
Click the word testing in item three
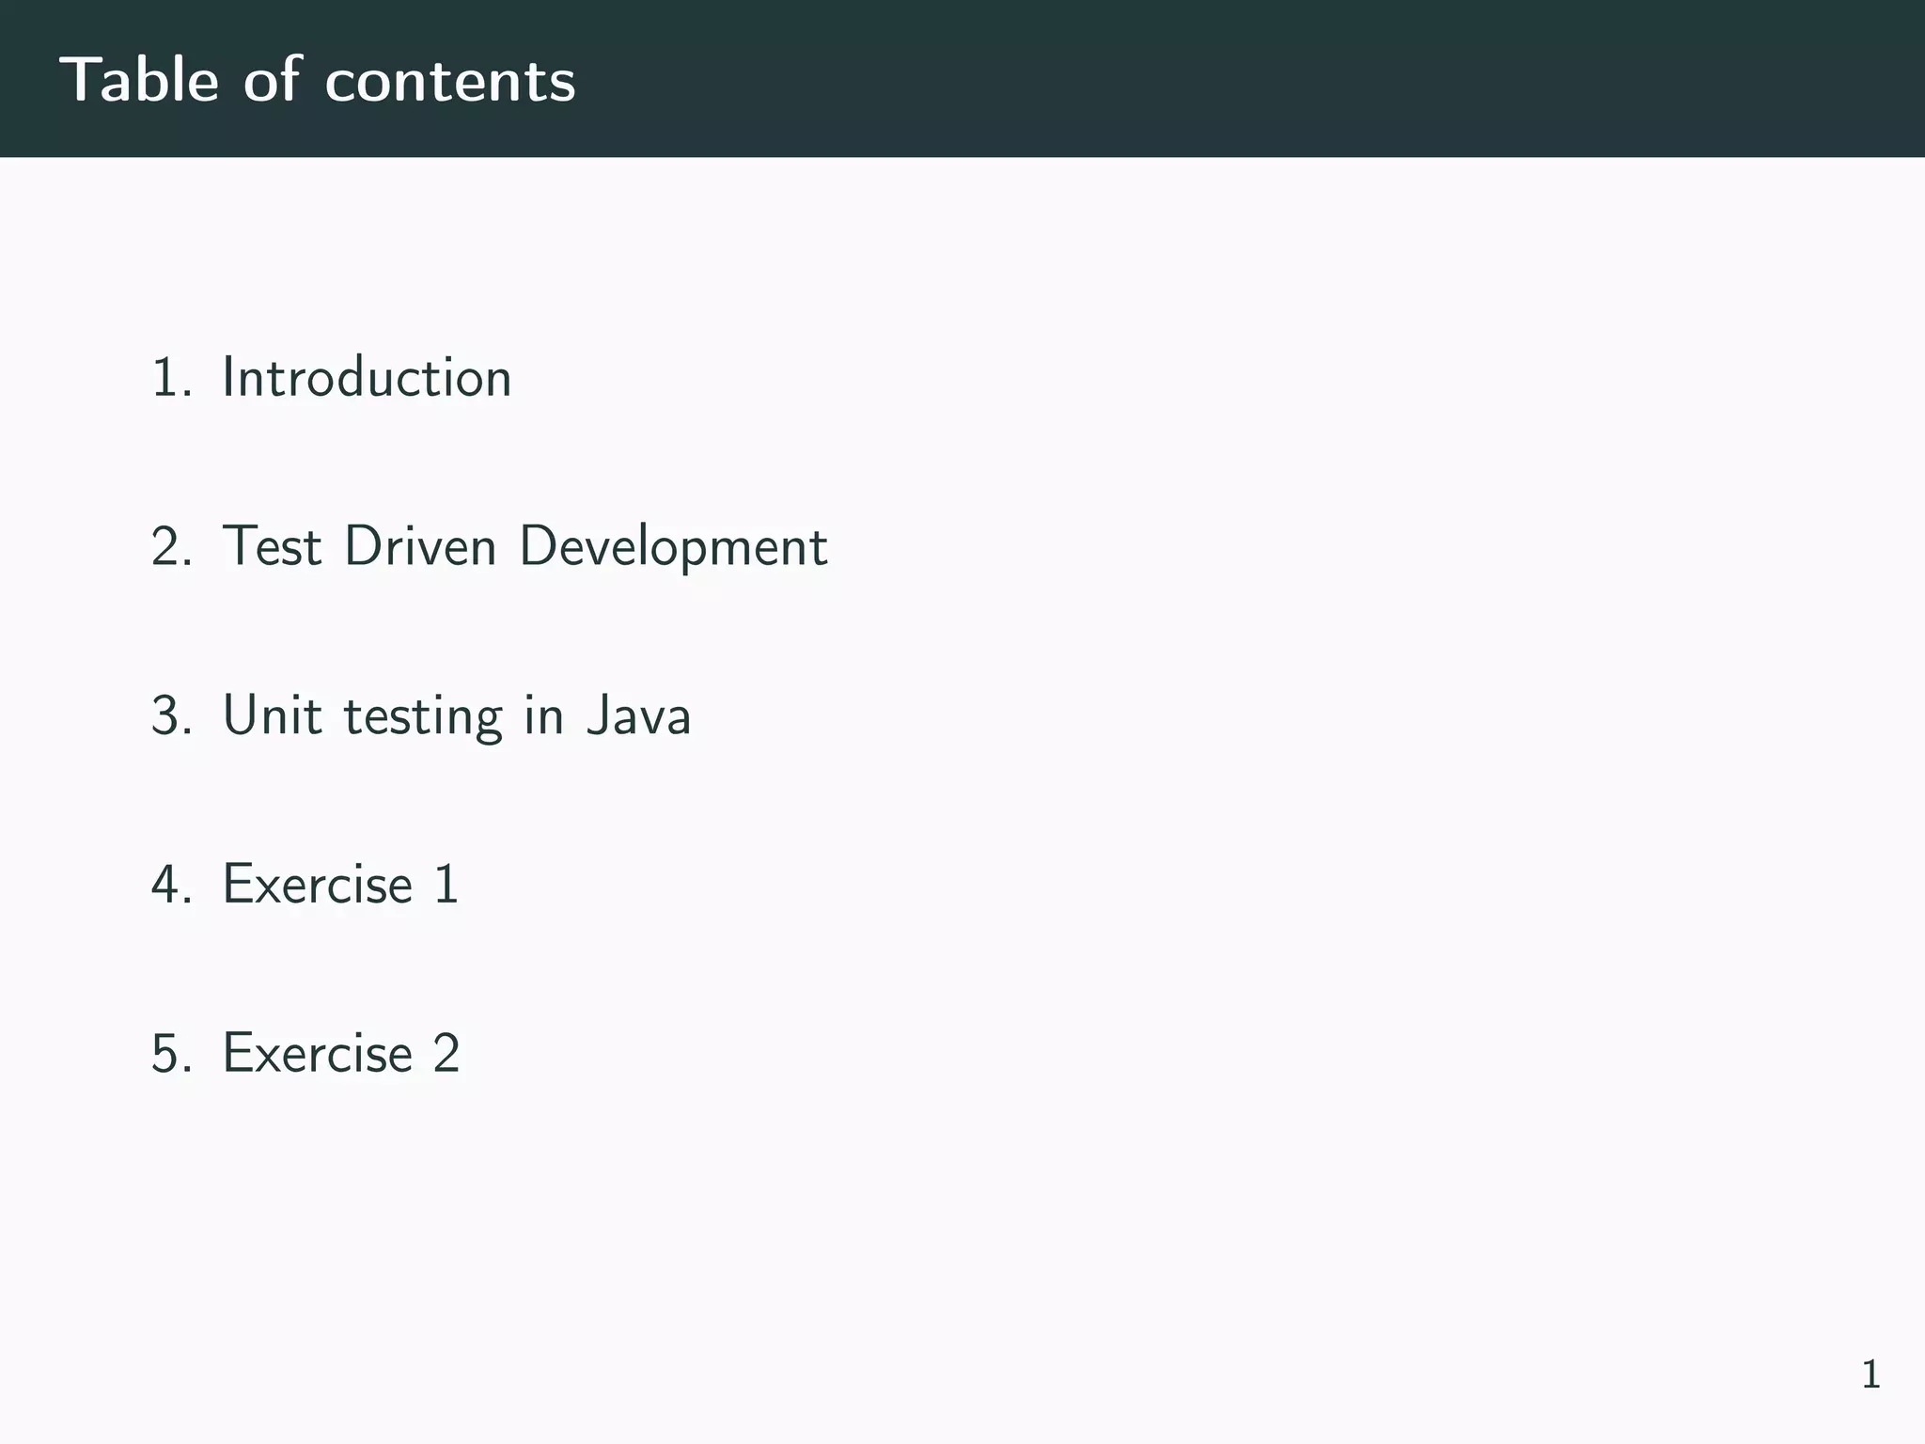[x=423, y=717]
